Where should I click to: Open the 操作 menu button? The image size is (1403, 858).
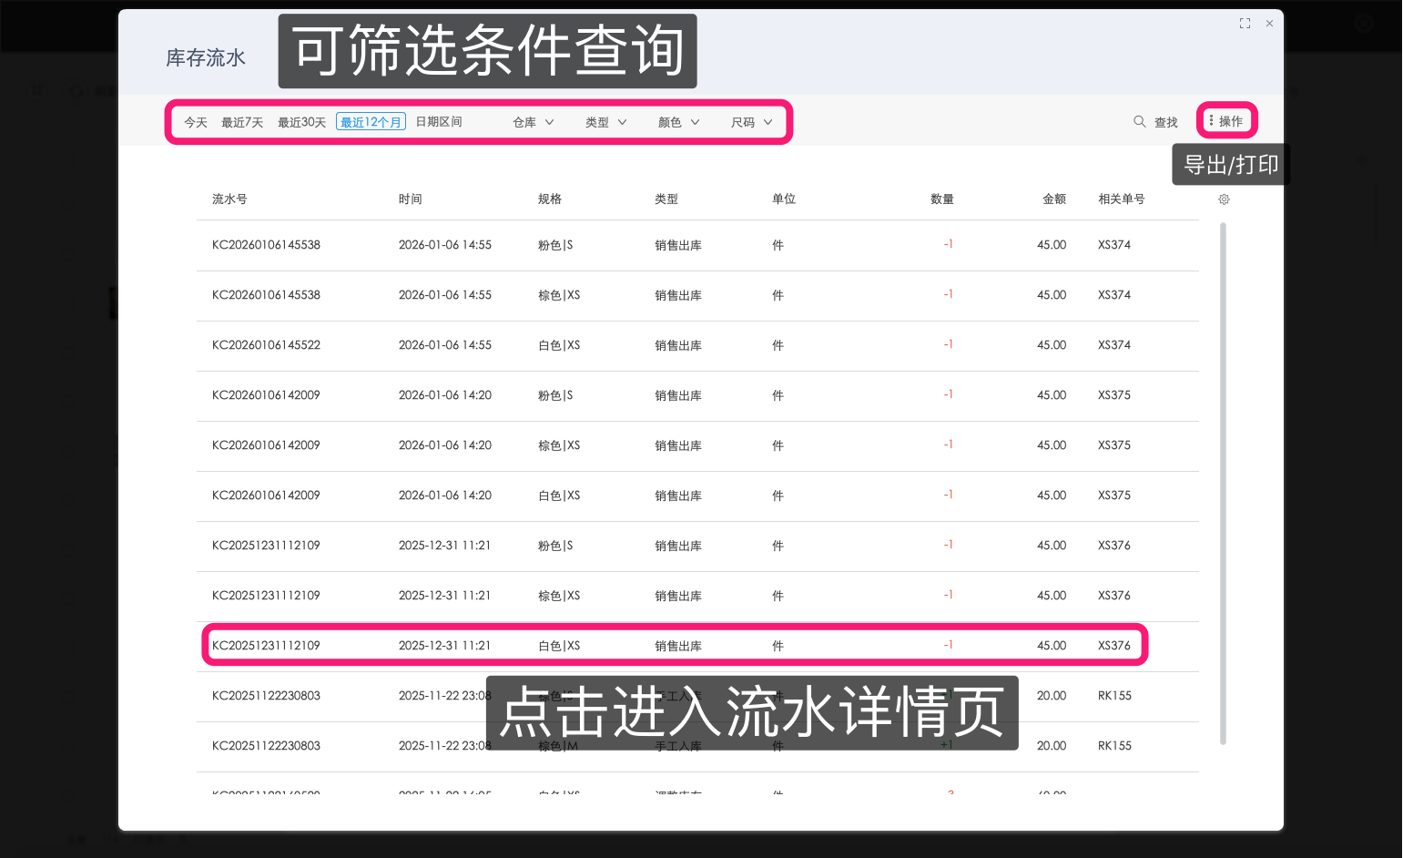1226,121
